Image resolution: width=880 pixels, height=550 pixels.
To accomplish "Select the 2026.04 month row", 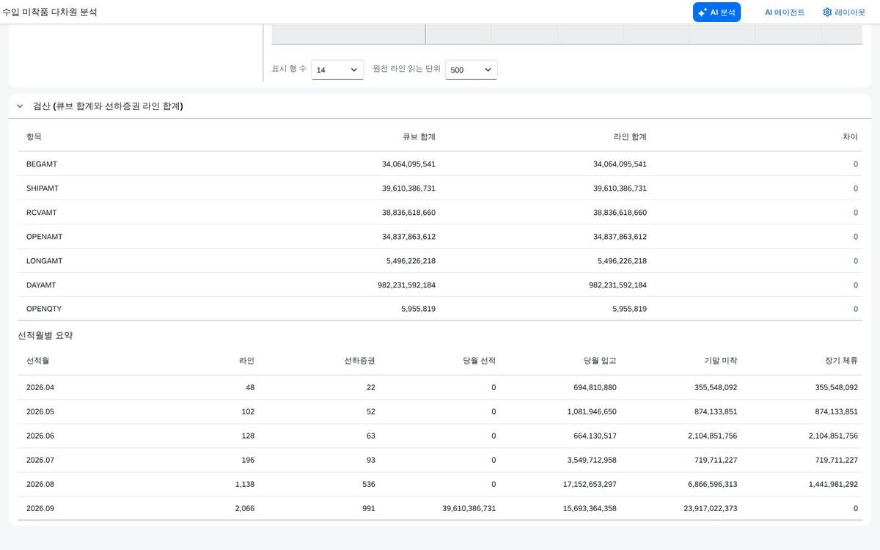I will point(440,387).
